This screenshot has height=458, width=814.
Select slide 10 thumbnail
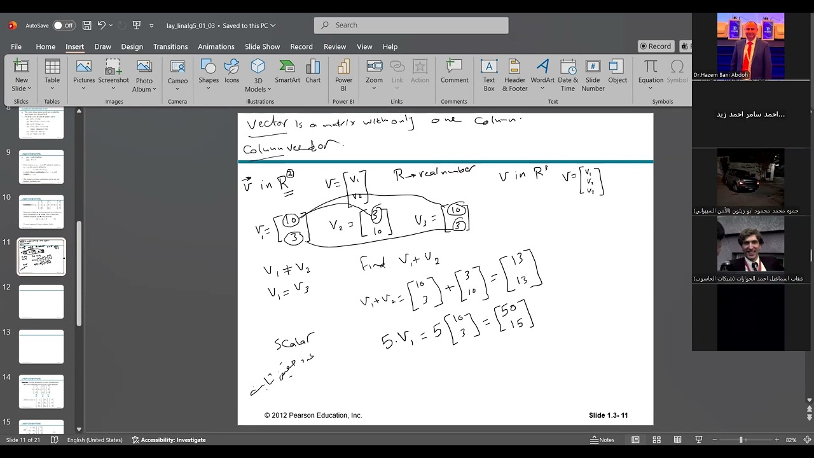coord(41,212)
